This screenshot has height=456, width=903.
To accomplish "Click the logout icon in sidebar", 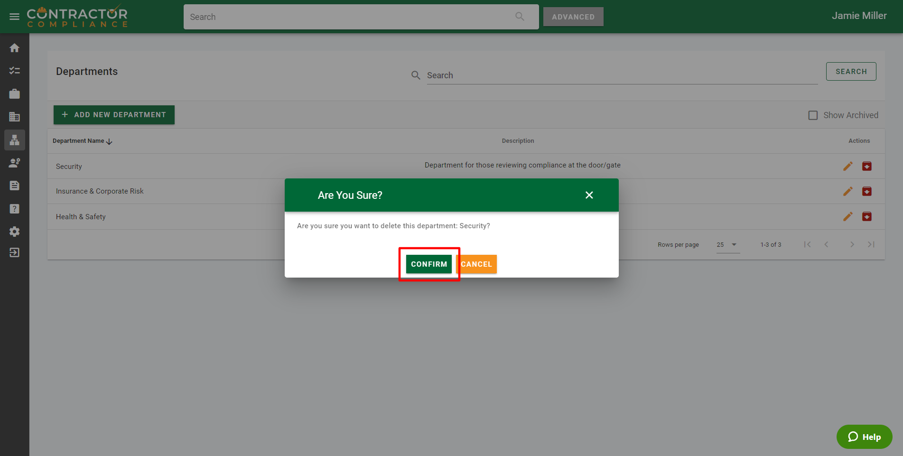I will [x=14, y=252].
